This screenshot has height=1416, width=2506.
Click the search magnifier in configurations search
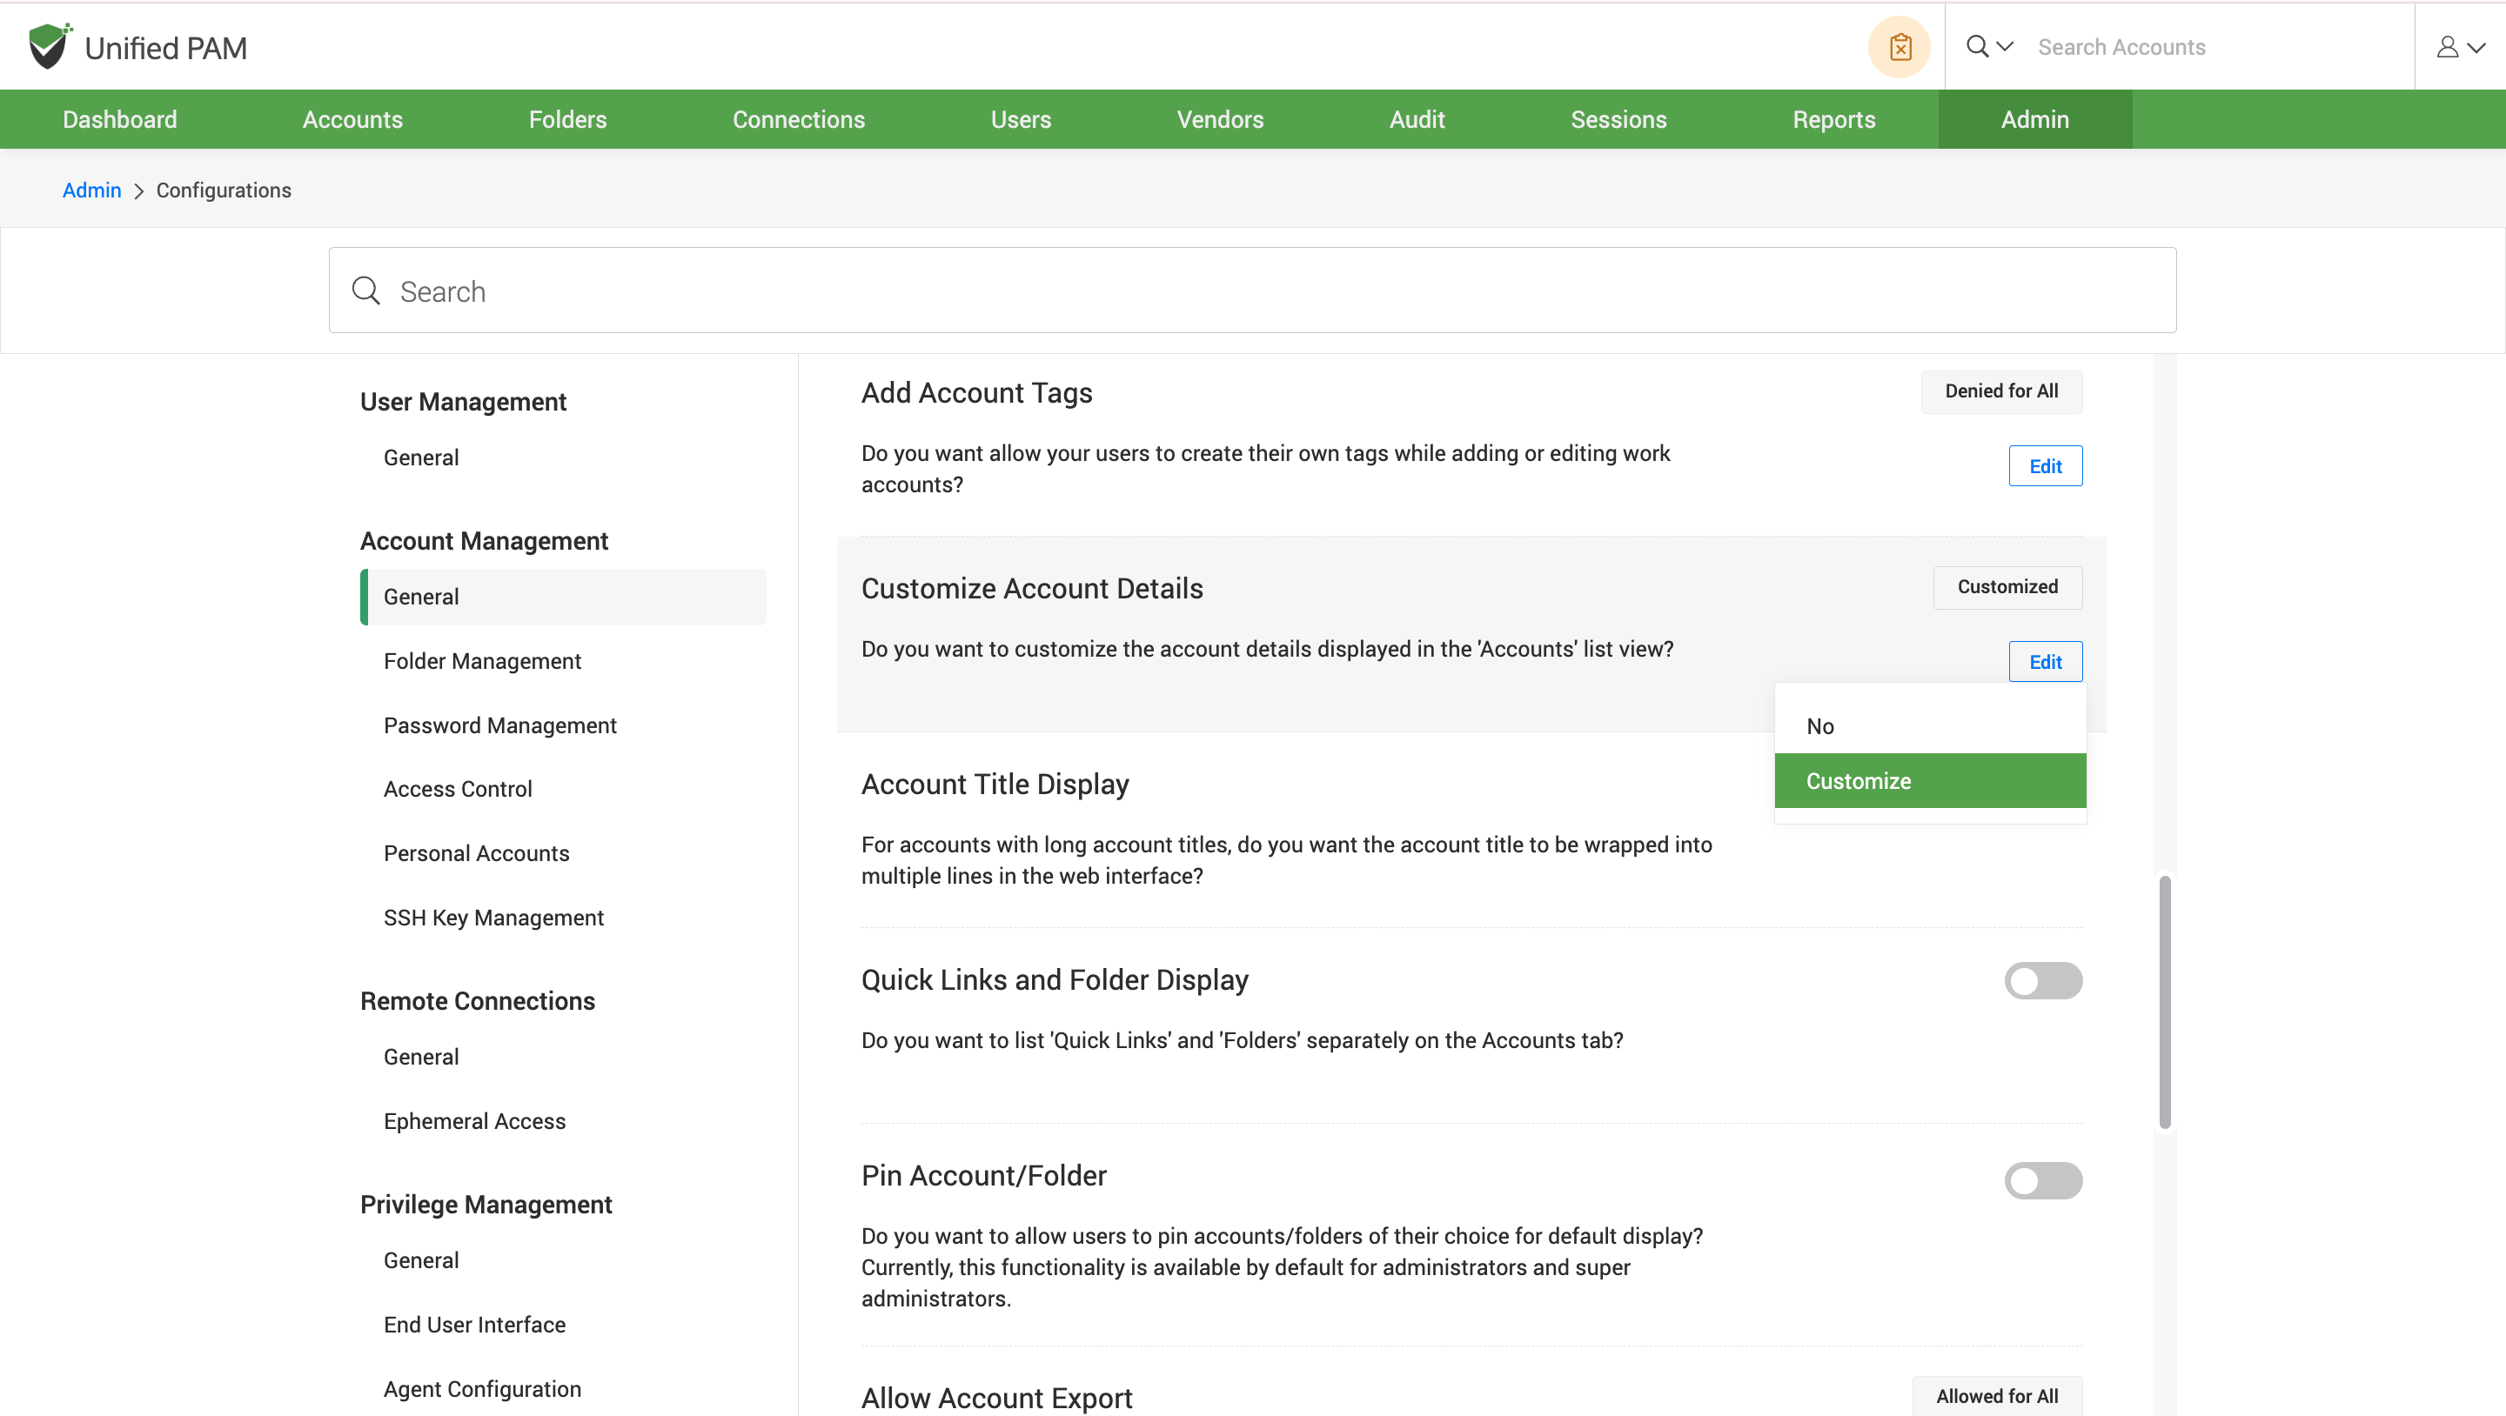[x=365, y=291]
